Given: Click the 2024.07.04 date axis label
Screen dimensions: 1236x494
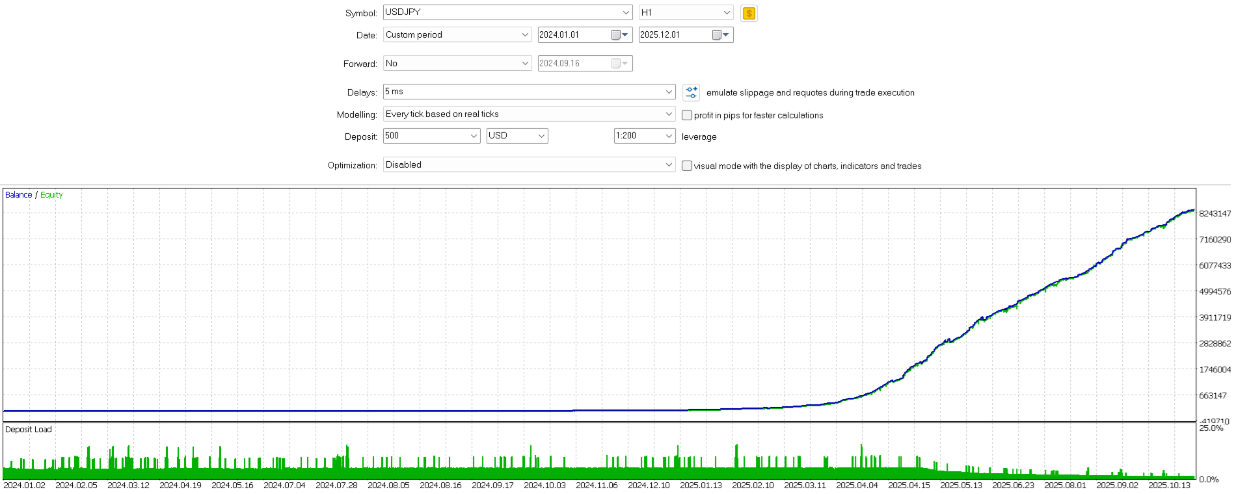Looking at the screenshot, I should coord(284,486).
